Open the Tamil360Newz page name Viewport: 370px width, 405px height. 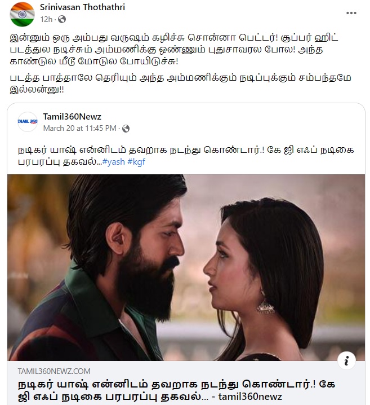click(72, 117)
